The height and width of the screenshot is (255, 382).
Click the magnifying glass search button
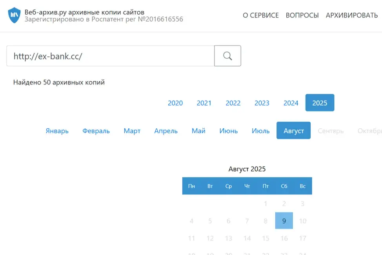tap(227, 56)
